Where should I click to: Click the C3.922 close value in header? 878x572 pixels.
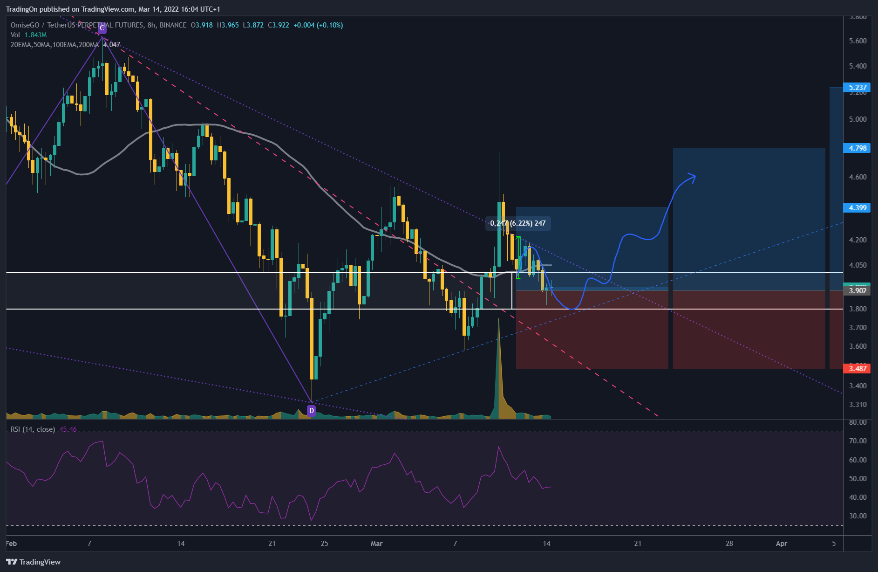(279, 25)
